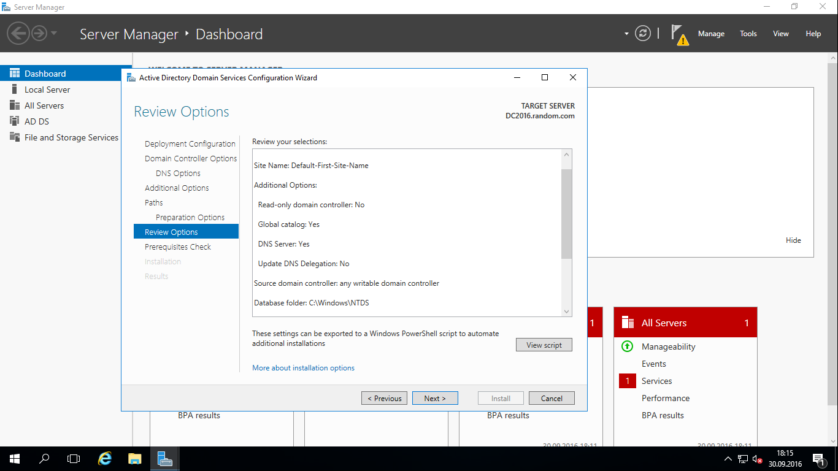This screenshot has width=838, height=471.
Task: Select the Review Options wizard step
Action: (186, 232)
